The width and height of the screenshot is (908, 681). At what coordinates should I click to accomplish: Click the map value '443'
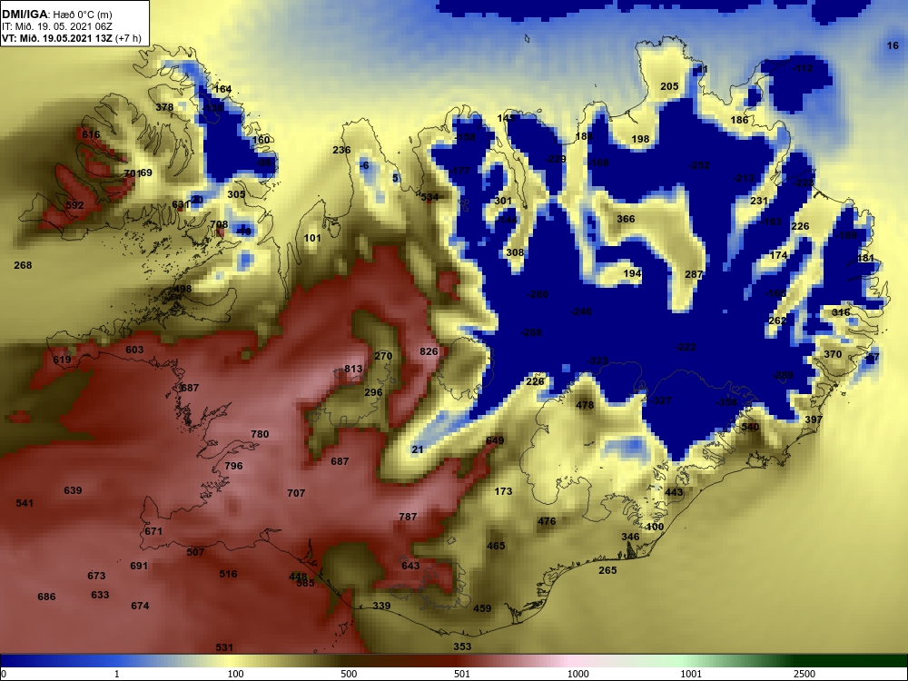click(674, 493)
